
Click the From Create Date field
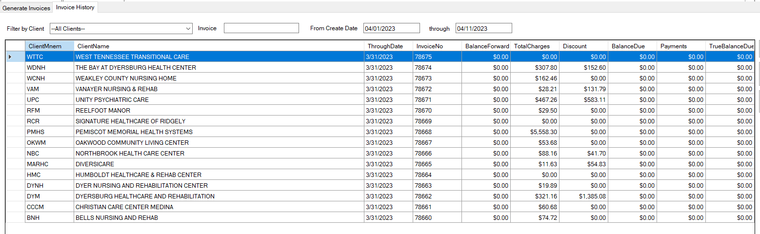pyautogui.click(x=391, y=29)
